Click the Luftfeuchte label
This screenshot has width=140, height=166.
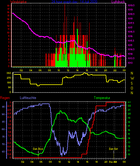tap(28, 98)
